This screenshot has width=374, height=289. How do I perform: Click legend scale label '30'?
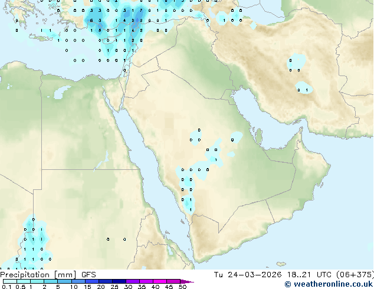(128, 287)
